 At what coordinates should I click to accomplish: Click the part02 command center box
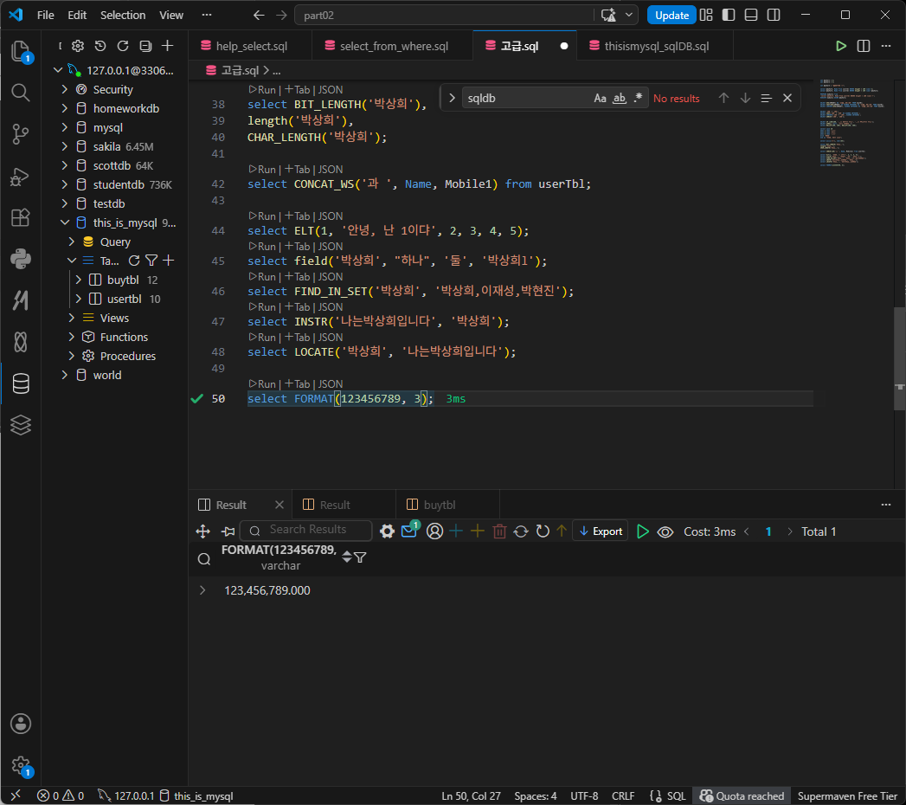tap(444, 15)
